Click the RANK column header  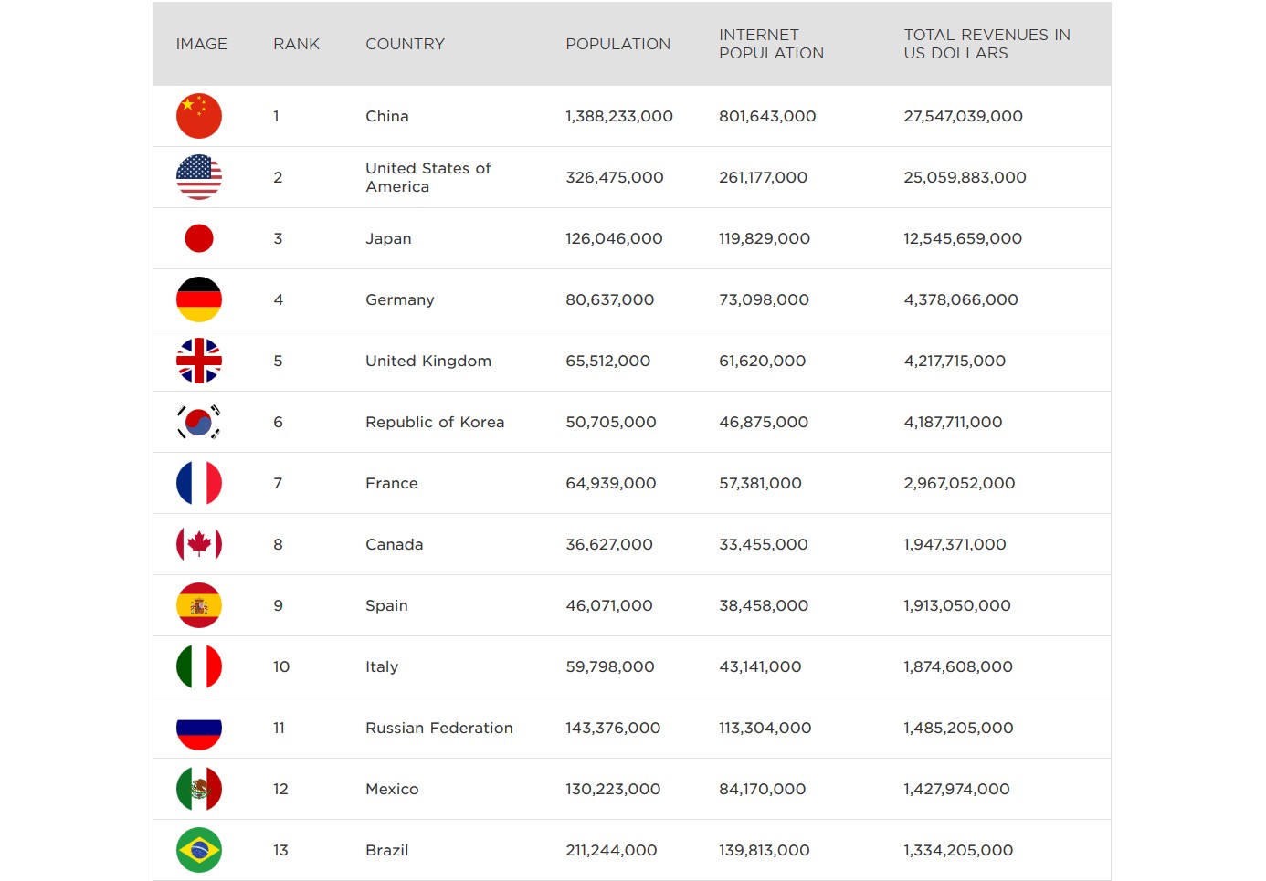pos(296,44)
